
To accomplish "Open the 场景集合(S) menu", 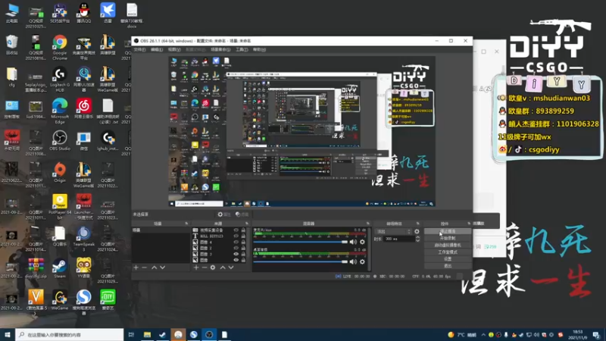I will [220, 49].
